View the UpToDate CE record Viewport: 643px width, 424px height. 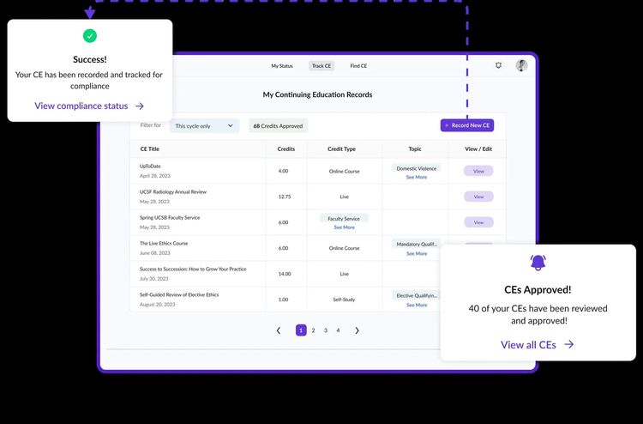tap(478, 171)
